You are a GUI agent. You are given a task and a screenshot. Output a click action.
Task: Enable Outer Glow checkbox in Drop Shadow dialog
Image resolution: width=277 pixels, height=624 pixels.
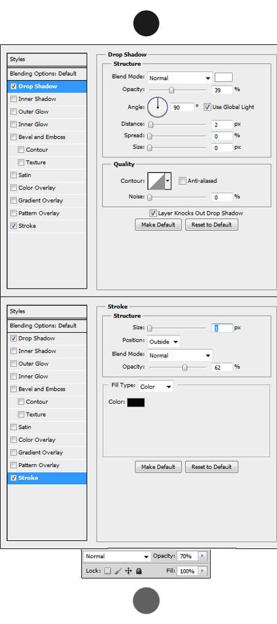(14, 112)
